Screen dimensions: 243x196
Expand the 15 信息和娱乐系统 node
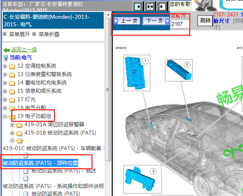pos(5,91)
